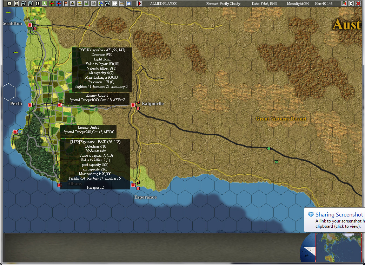Click the 'Date: Feb 6, 1943' text

point(264,4)
